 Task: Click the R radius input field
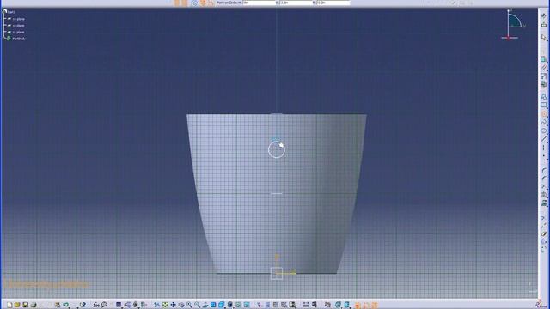333,3
